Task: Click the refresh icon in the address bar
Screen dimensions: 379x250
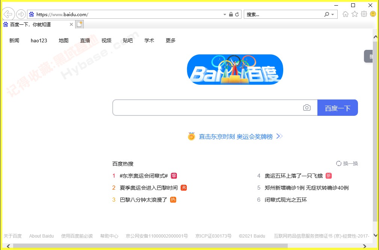Action: click(236, 14)
